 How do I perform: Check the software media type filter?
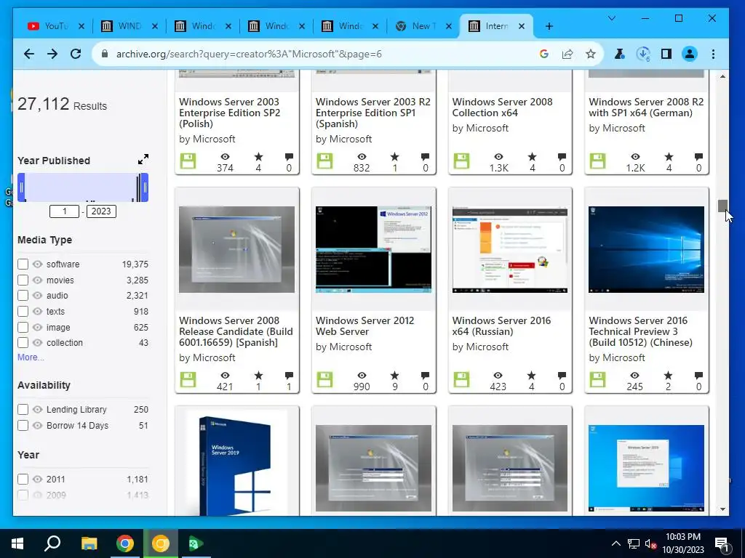point(23,264)
